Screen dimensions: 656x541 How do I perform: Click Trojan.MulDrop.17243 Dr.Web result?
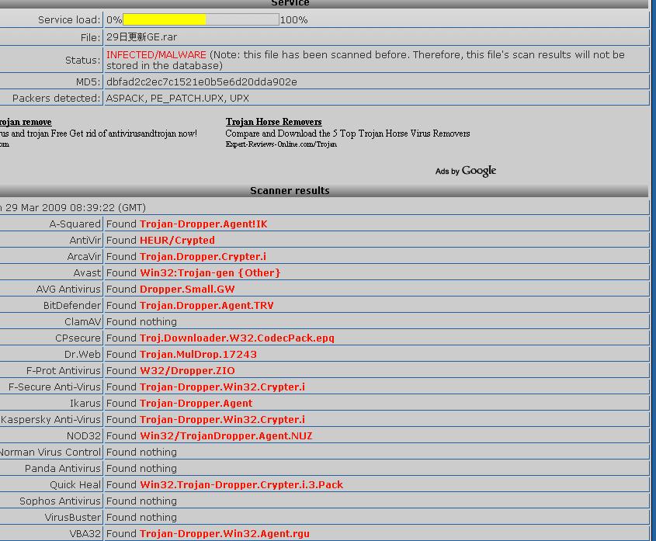(198, 355)
